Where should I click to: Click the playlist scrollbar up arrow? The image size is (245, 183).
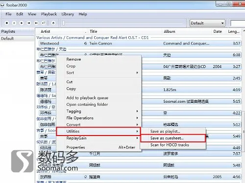[244, 31]
